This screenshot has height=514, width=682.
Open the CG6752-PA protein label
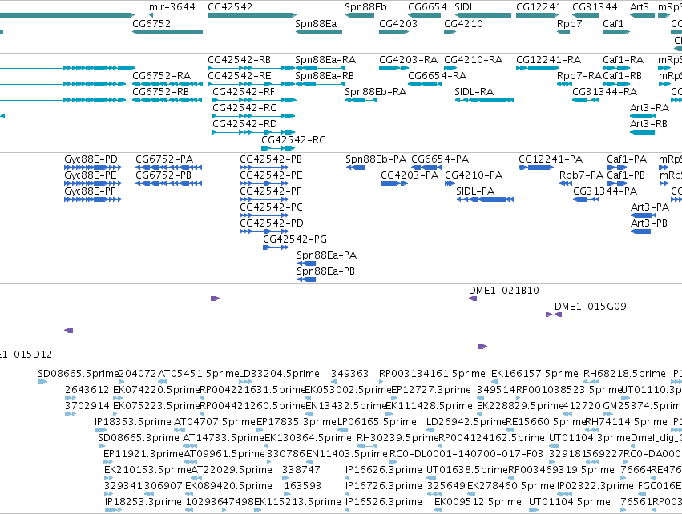(164, 159)
